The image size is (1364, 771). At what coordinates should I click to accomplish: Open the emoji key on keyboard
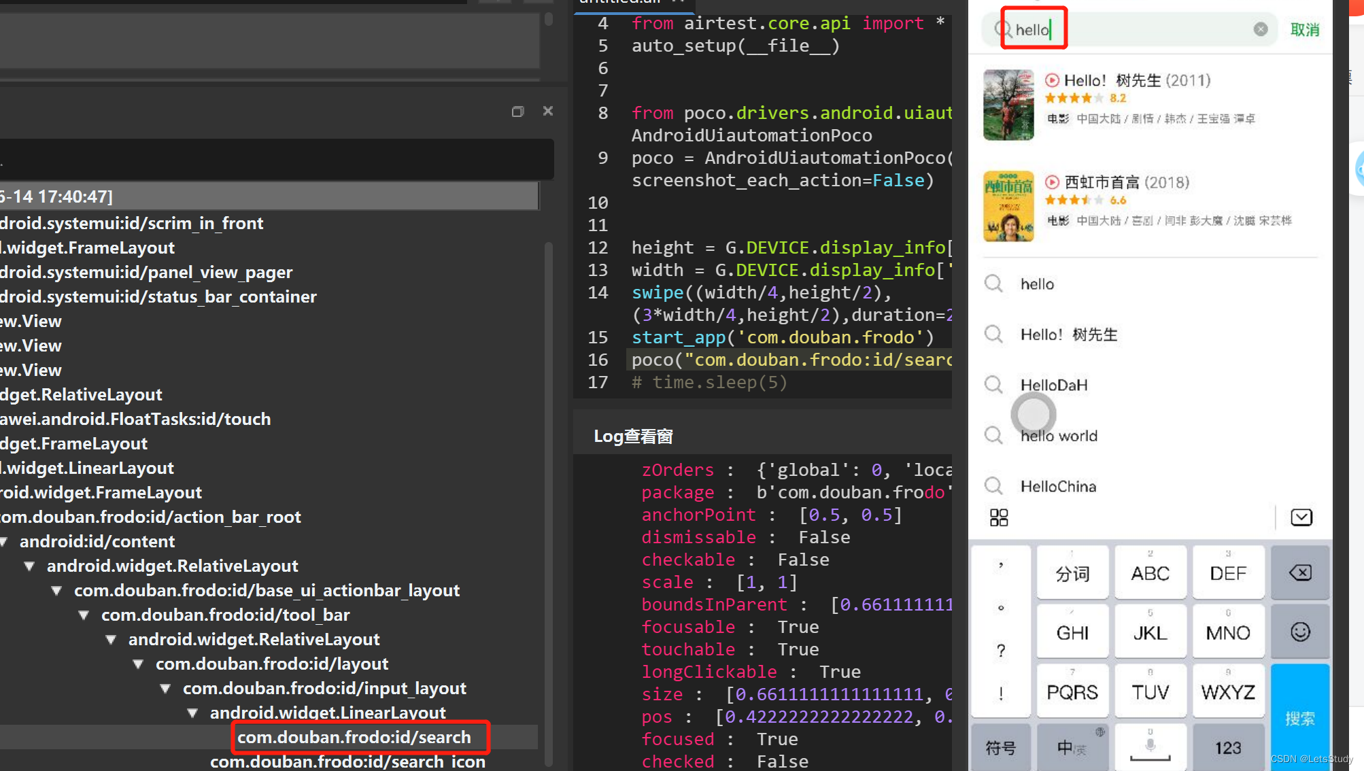[1299, 632]
